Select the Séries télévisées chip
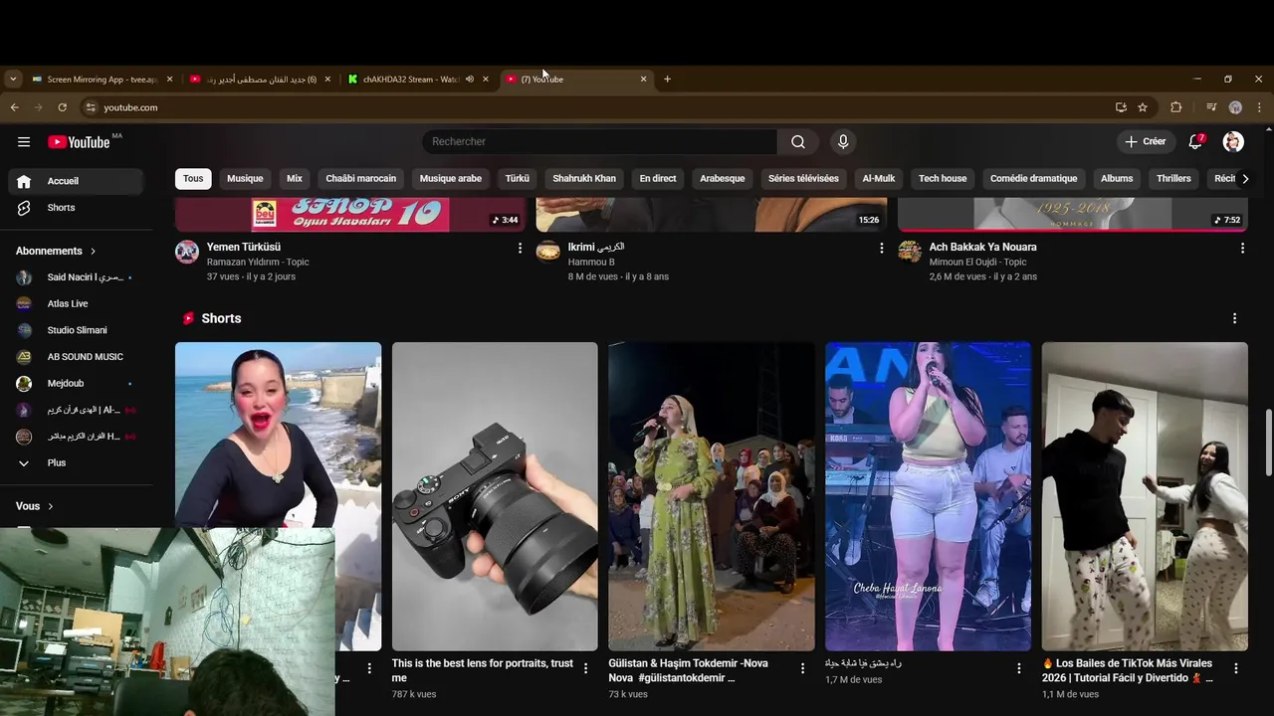Viewport: 1274px width, 716px height. tap(803, 179)
